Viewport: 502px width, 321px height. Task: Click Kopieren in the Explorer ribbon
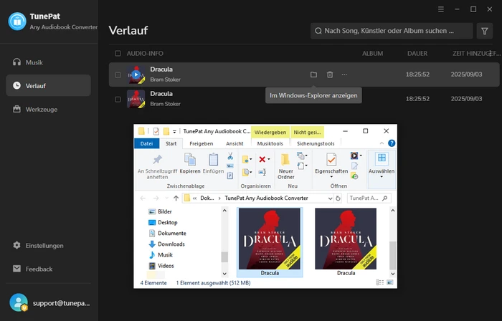point(190,163)
